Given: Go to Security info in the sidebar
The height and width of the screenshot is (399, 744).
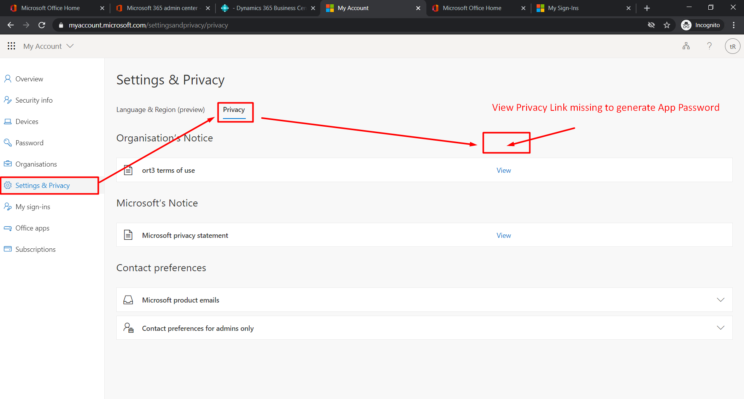Looking at the screenshot, I should tap(34, 100).
